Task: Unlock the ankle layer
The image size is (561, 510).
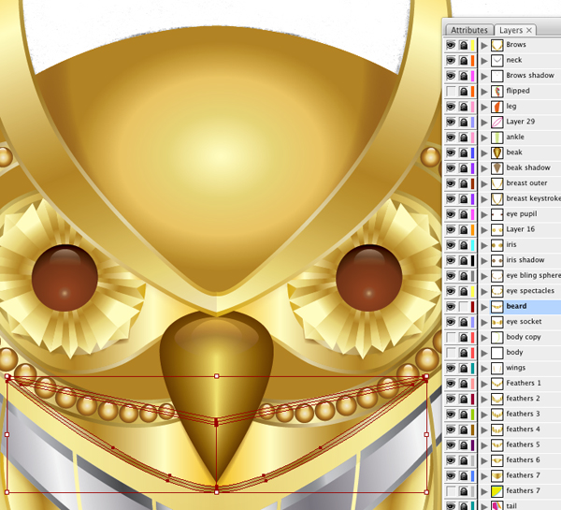Action: [x=464, y=138]
